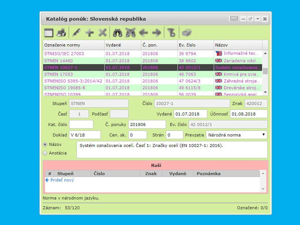The image size is (300, 225).
Task: Select row STNEN 14460
Action: [153, 61]
